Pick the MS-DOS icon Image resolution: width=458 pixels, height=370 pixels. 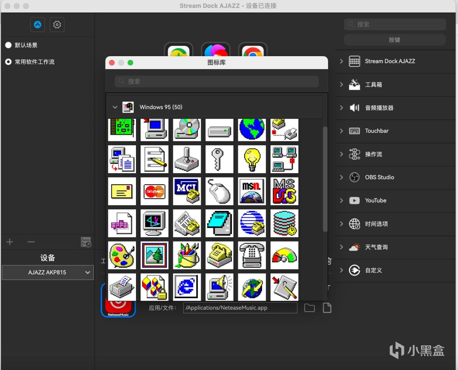(x=284, y=191)
